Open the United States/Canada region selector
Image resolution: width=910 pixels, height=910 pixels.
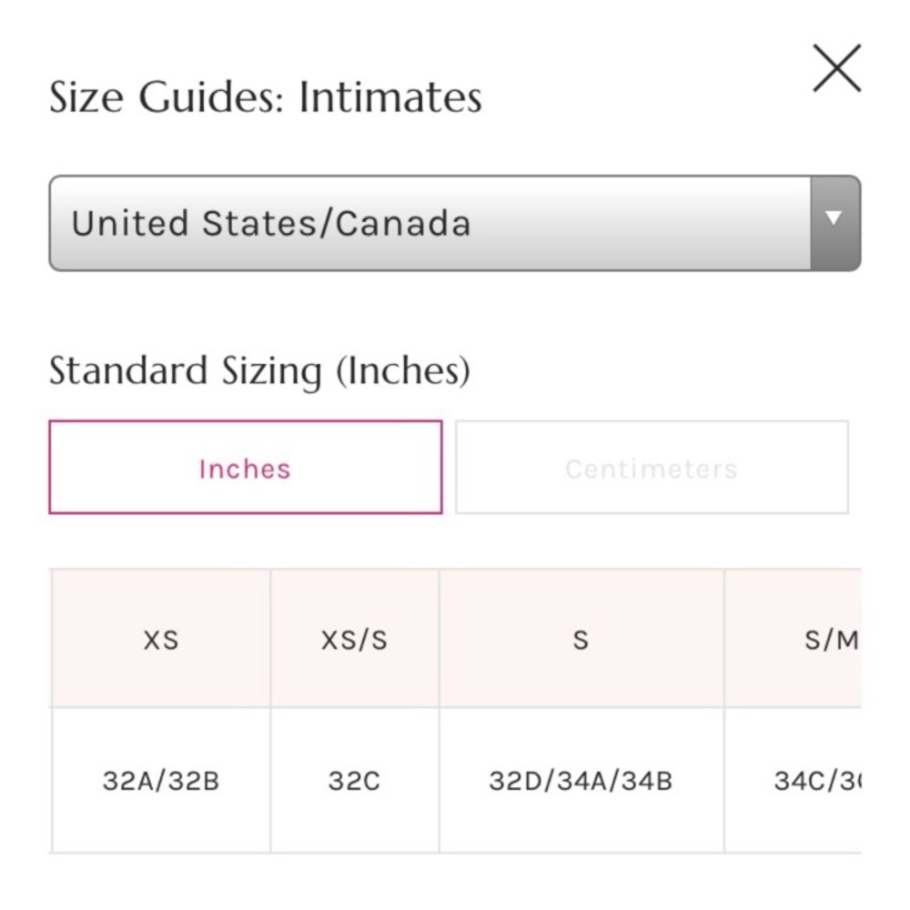(428, 224)
